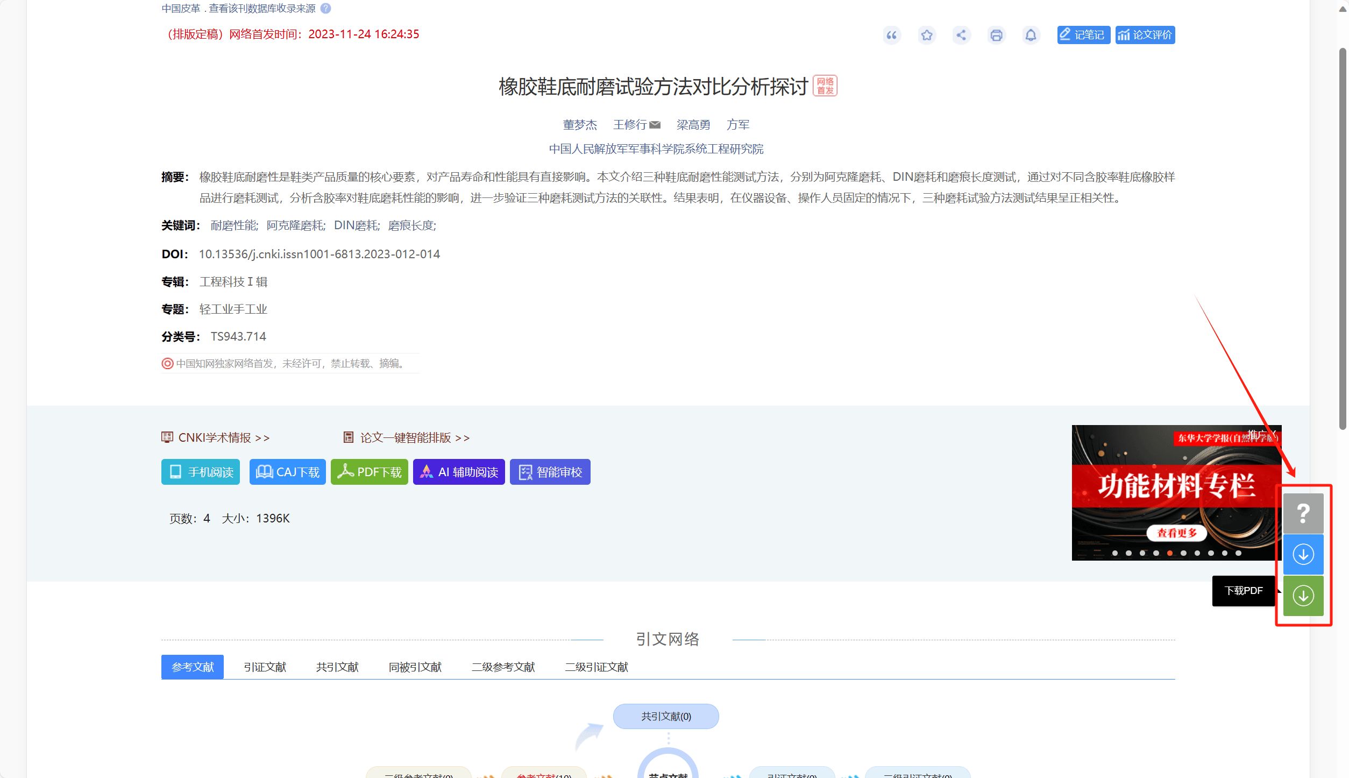
Task: Launch AI辅助阅读 assisted reading
Action: pos(459,472)
